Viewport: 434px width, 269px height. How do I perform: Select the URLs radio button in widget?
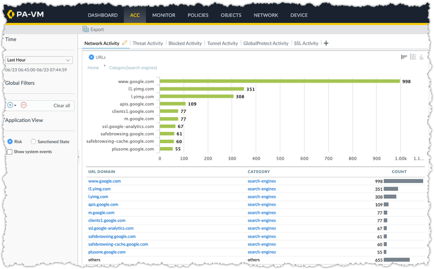pyautogui.click(x=91, y=57)
